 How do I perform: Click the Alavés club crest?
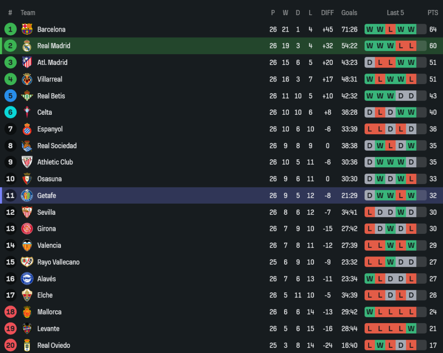[27, 279]
